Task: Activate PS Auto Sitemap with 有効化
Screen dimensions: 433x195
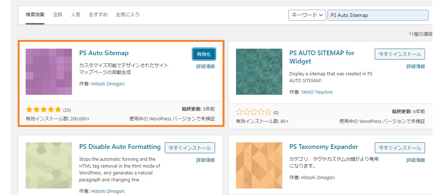Action: pos(204,54)
